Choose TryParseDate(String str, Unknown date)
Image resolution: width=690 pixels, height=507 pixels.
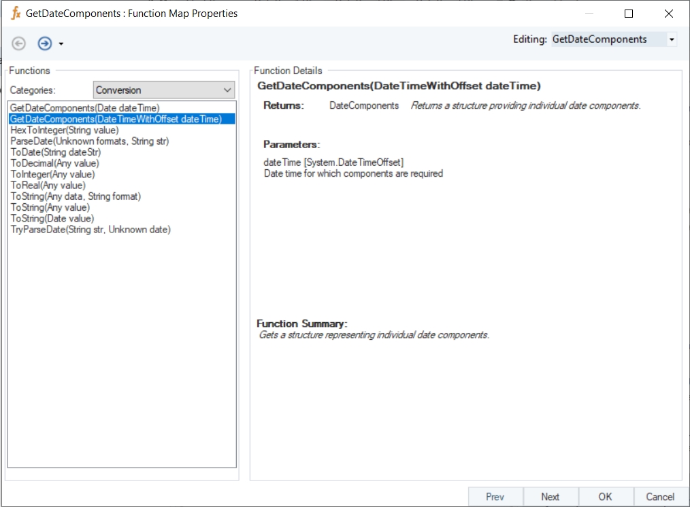click(91, 230)
